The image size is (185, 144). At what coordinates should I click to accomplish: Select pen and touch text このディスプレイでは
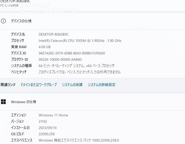[52, 72]
